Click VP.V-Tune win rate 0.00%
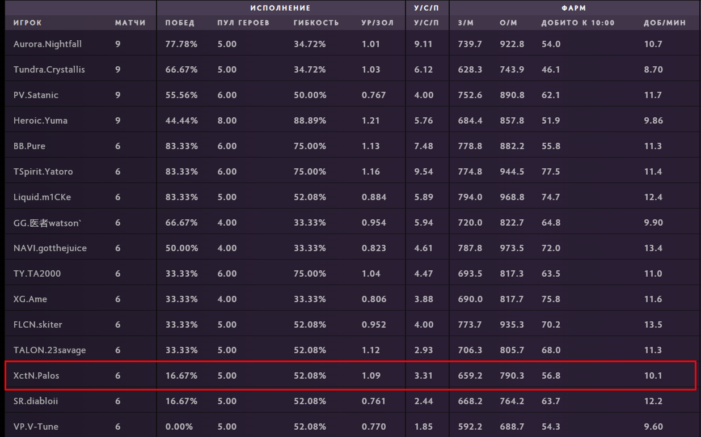This screenshot has height=437, width=701. click(179, 426)
